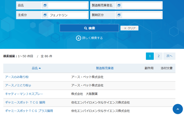Click 株式会社 大阪製薬 manufacturer cell
The height and width of the screenshot is (115, 184).
click(x=85, y=94)
